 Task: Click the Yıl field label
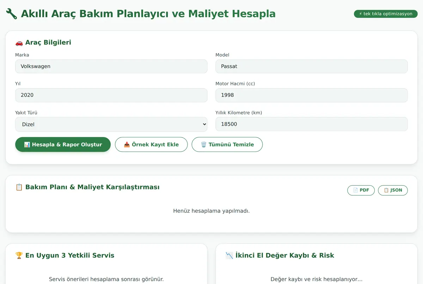pyautogui.click(x=18, y=84)
